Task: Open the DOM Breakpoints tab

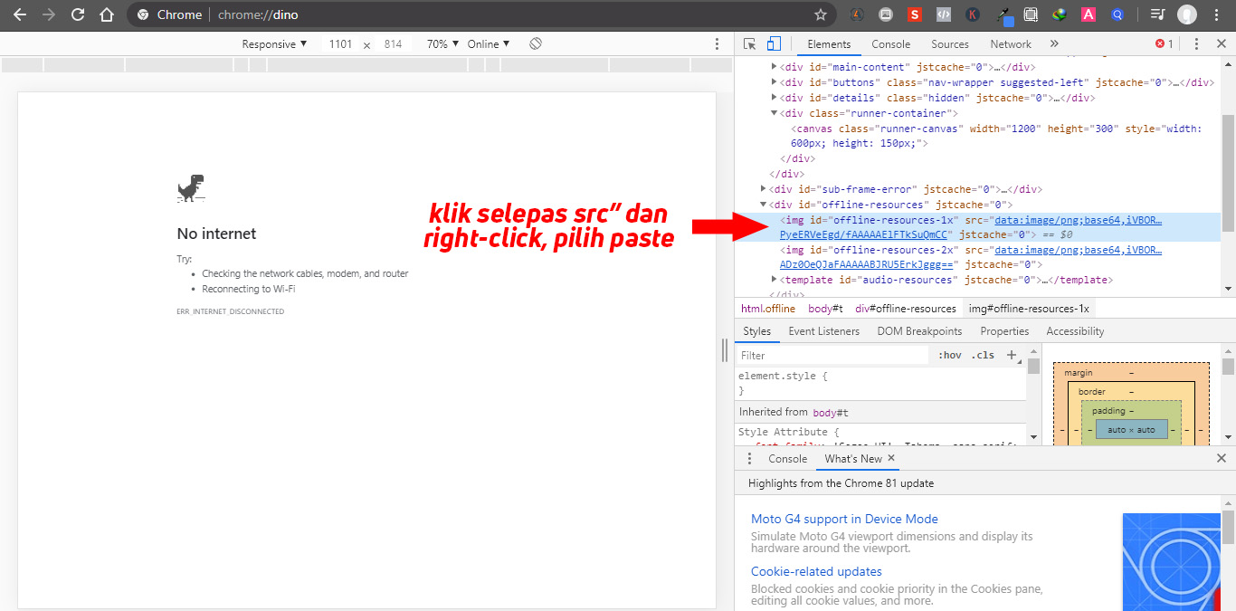Action: (919, 331)
